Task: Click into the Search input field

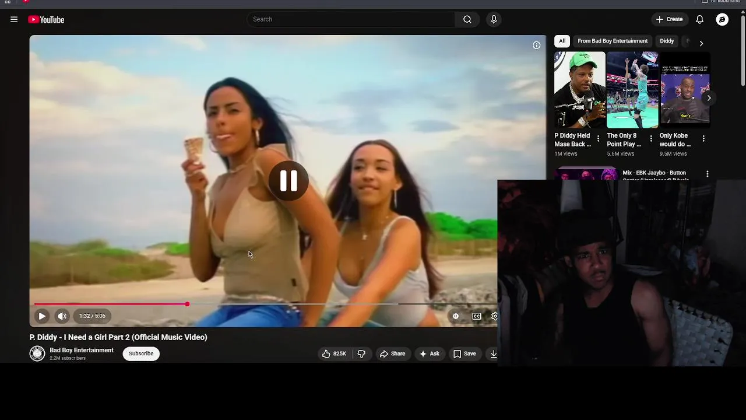Action: point(351,19)
